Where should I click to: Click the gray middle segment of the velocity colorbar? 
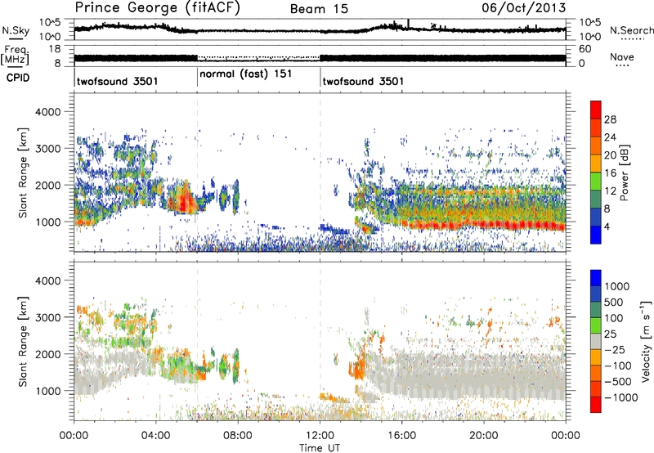point(596,342)
